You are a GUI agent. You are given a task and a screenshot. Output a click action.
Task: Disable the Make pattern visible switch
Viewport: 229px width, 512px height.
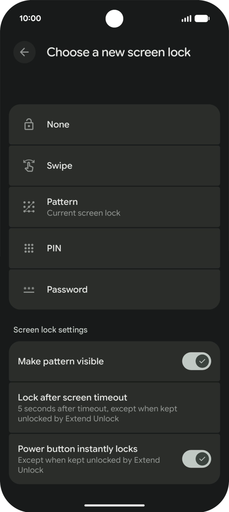click(196, 361)
